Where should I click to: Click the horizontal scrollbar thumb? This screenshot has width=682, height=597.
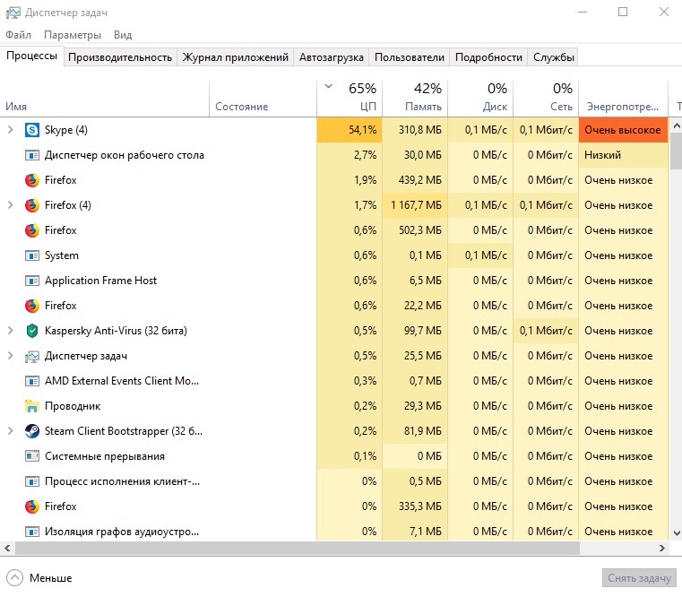[x=298, y=549]
